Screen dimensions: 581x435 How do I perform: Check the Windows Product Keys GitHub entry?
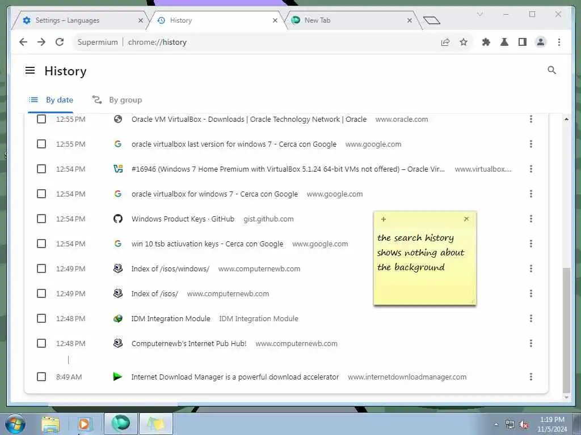click(x=41, y=219)
